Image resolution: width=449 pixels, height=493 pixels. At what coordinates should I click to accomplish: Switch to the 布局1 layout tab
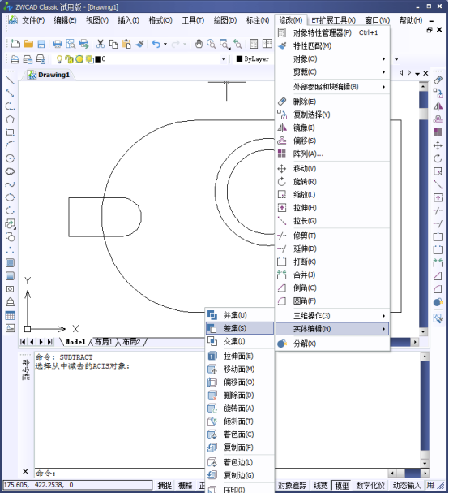tap(104, 342)
